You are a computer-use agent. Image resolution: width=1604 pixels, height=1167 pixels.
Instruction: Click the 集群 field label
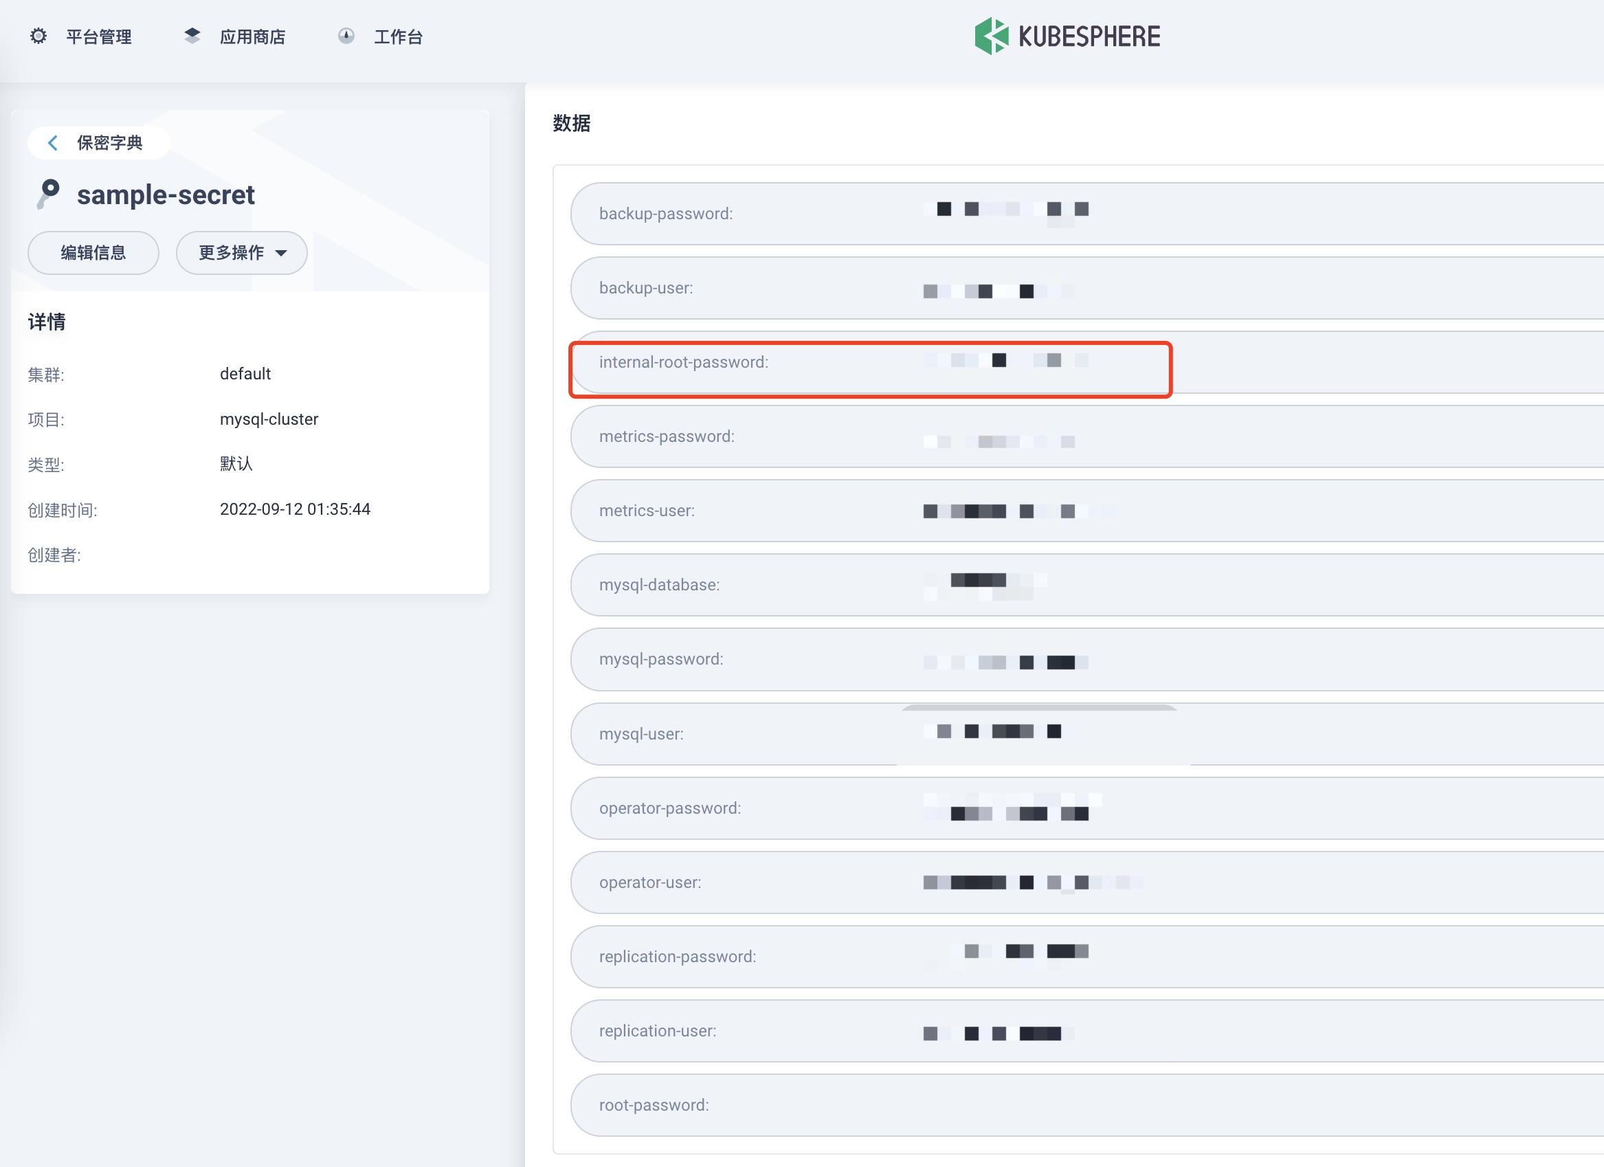pos(46,374)
